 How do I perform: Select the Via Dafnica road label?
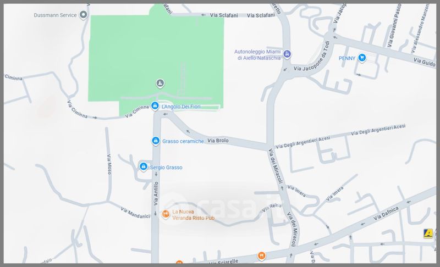pyautogui.click(x=386, y=214)
